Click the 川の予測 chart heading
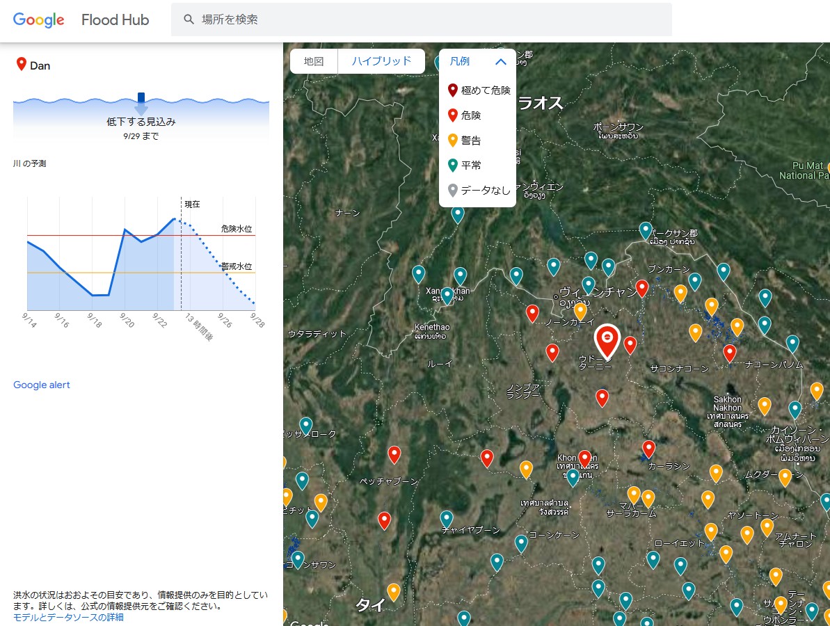Screen dimensions: 830x626 point(30,163)
